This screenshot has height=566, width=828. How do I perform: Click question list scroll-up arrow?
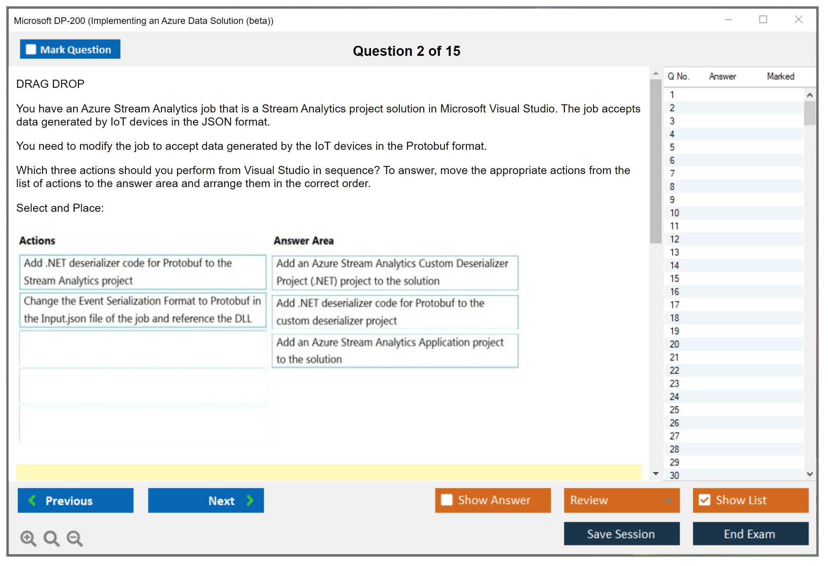(810, 95)
